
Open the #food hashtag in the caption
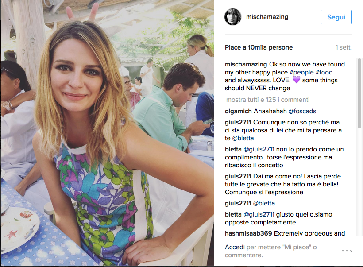point(324,72)
